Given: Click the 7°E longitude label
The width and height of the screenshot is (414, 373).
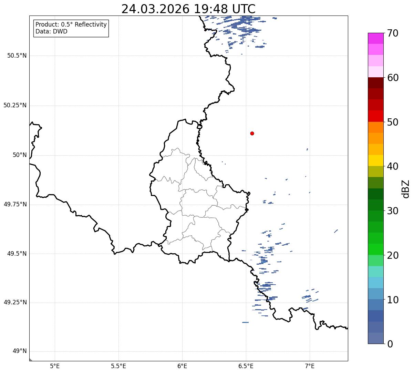Looking at the screenshot, I should click(310, 366).
